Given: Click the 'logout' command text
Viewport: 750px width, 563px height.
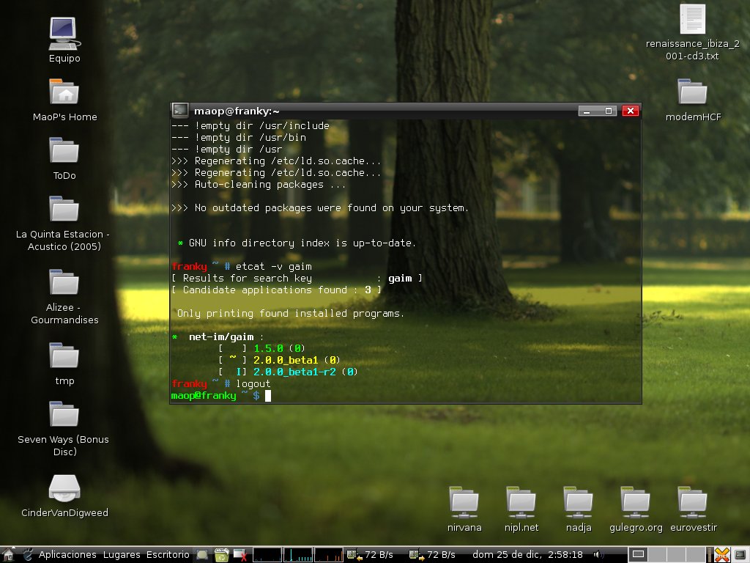Looking at the screenshot, I should pyautogui.click(x=253, y=383).
